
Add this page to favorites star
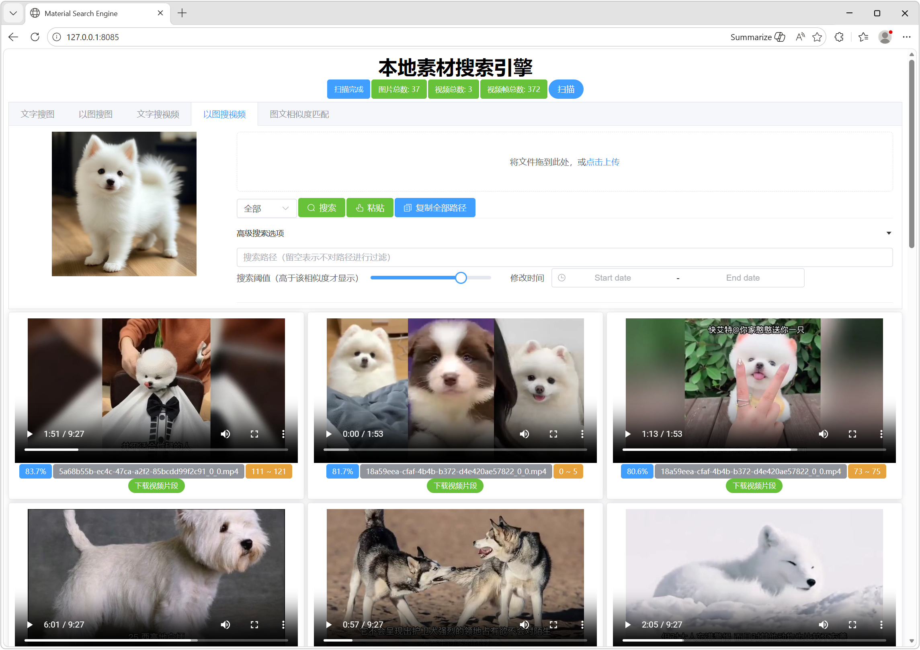point(817,37)
